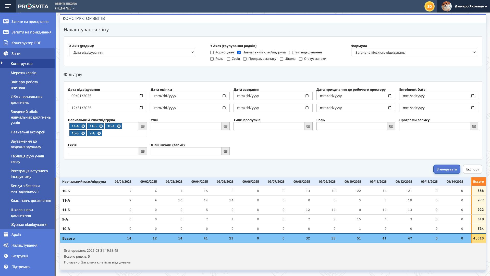This screenshot has width=490, height=276.
Task: Open the hamburger menu icon
Action: [8, 6]
